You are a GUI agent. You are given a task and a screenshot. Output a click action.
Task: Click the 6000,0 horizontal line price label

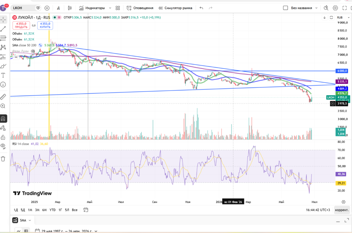pyautogui.click(x=342, y=71)
